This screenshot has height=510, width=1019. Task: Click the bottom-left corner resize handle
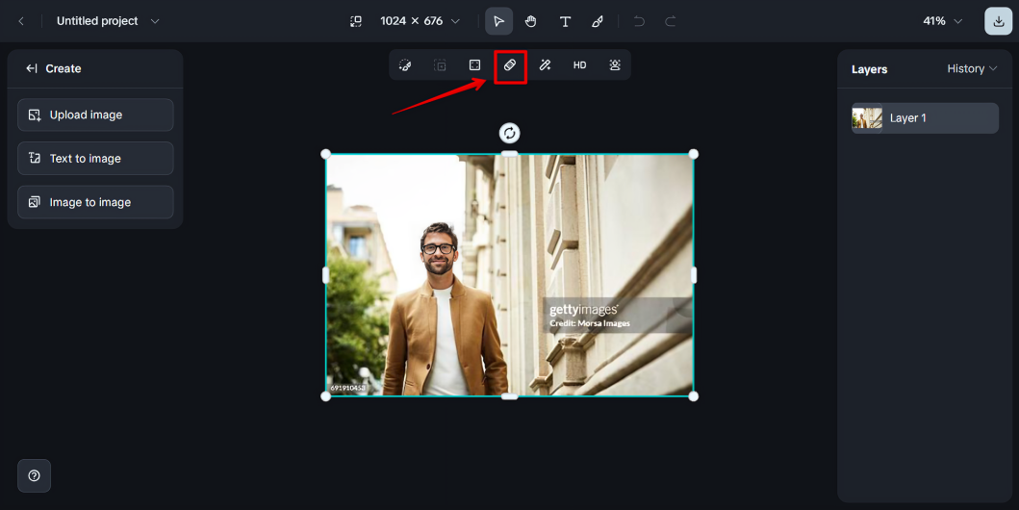pos(325,396)
